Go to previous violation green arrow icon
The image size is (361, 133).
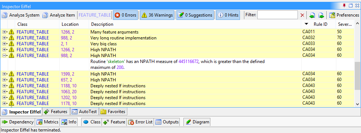click(x=312, y=15)
